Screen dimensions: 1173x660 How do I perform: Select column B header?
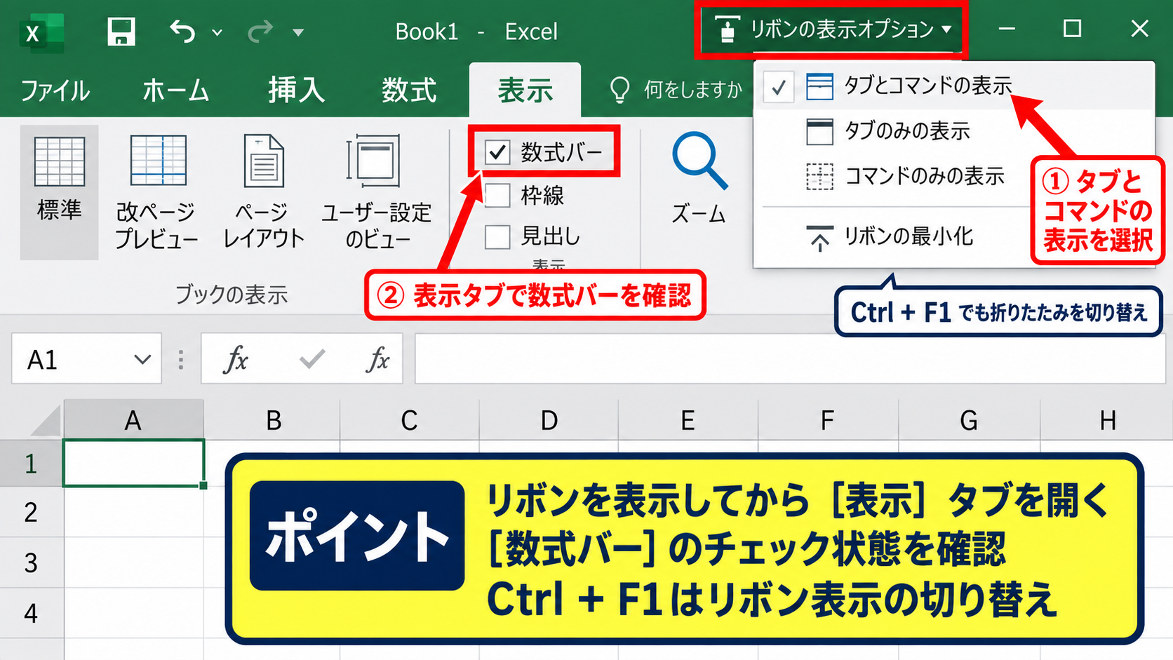click(x=273, y=421)
